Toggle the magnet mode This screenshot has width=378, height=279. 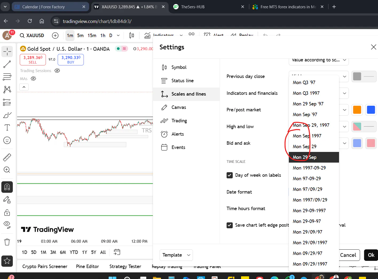[x=7, y=187]
